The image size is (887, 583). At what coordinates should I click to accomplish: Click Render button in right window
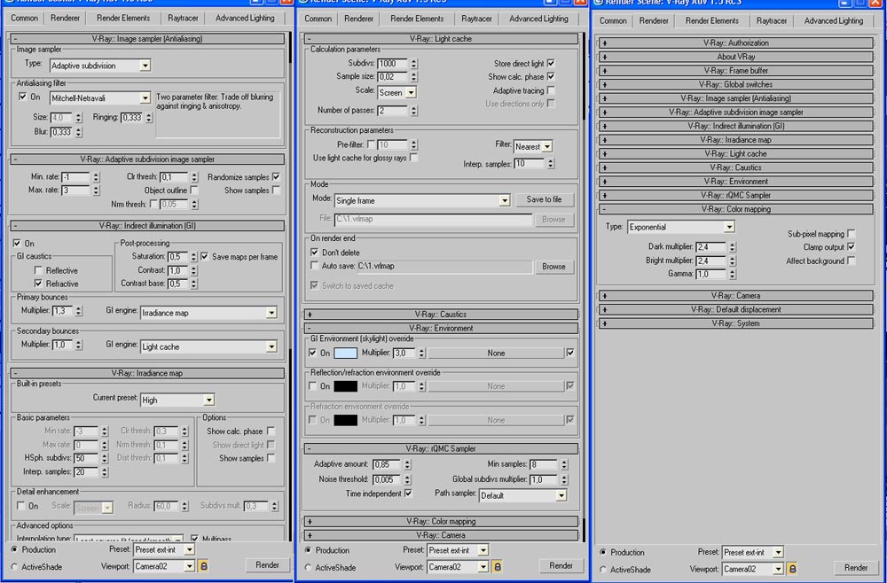point(855,568)
